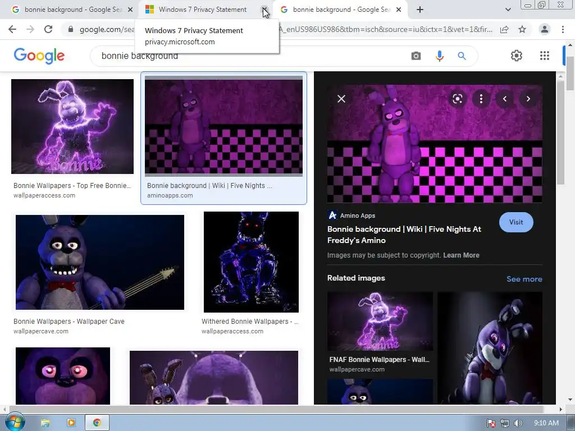The height and width of the screenshot is (431, 575).
Task: Close the image preview panel
Action: pos(341,99)
